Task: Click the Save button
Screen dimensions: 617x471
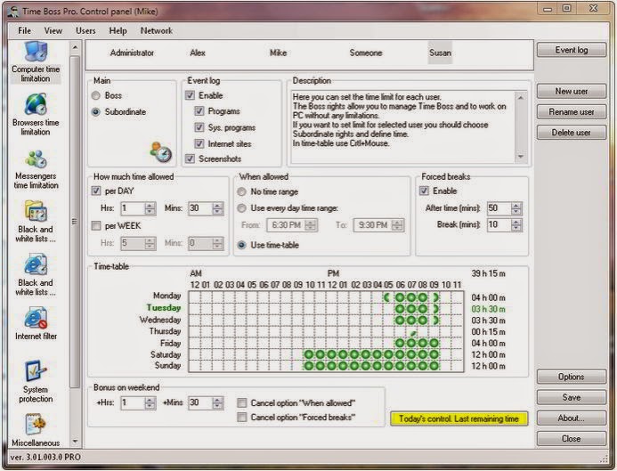Action: click(572, 397)
